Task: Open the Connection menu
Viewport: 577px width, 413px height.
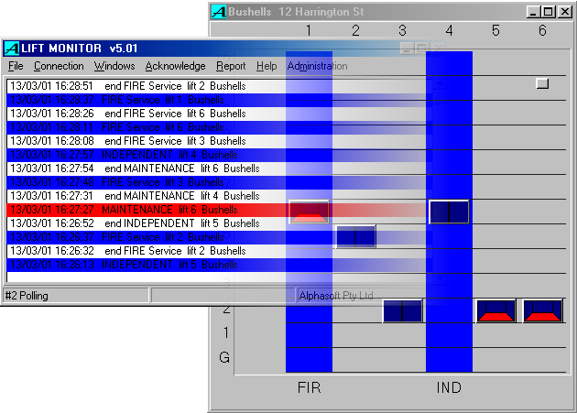Action: point(59,66)
